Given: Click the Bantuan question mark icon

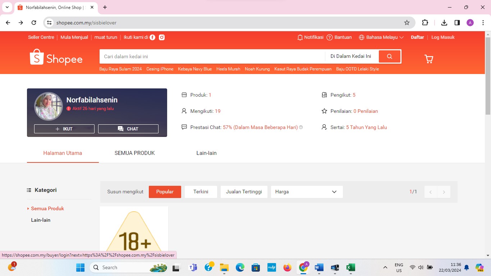Looking at the screenshot, I should 329,37.
